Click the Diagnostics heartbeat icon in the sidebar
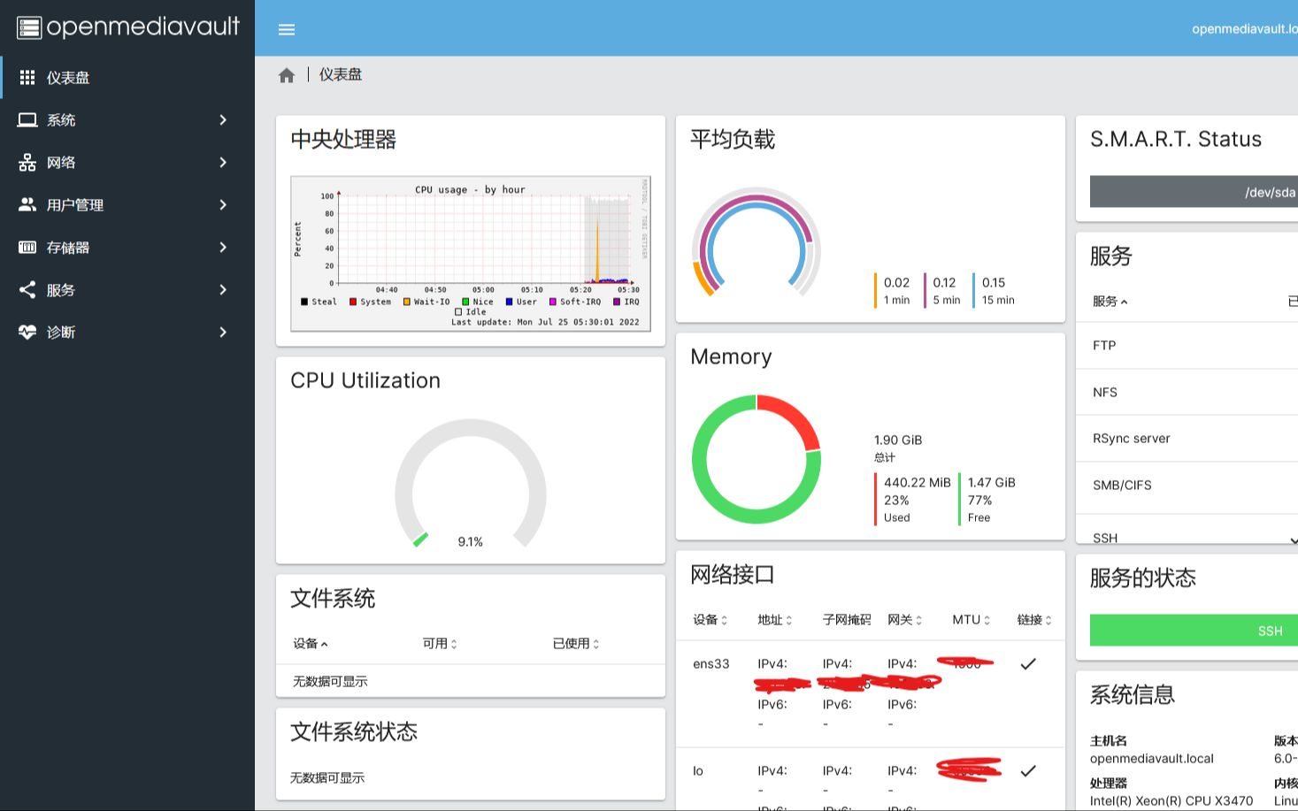This screenshot has height=811, width=1298. tap(27, 332)
